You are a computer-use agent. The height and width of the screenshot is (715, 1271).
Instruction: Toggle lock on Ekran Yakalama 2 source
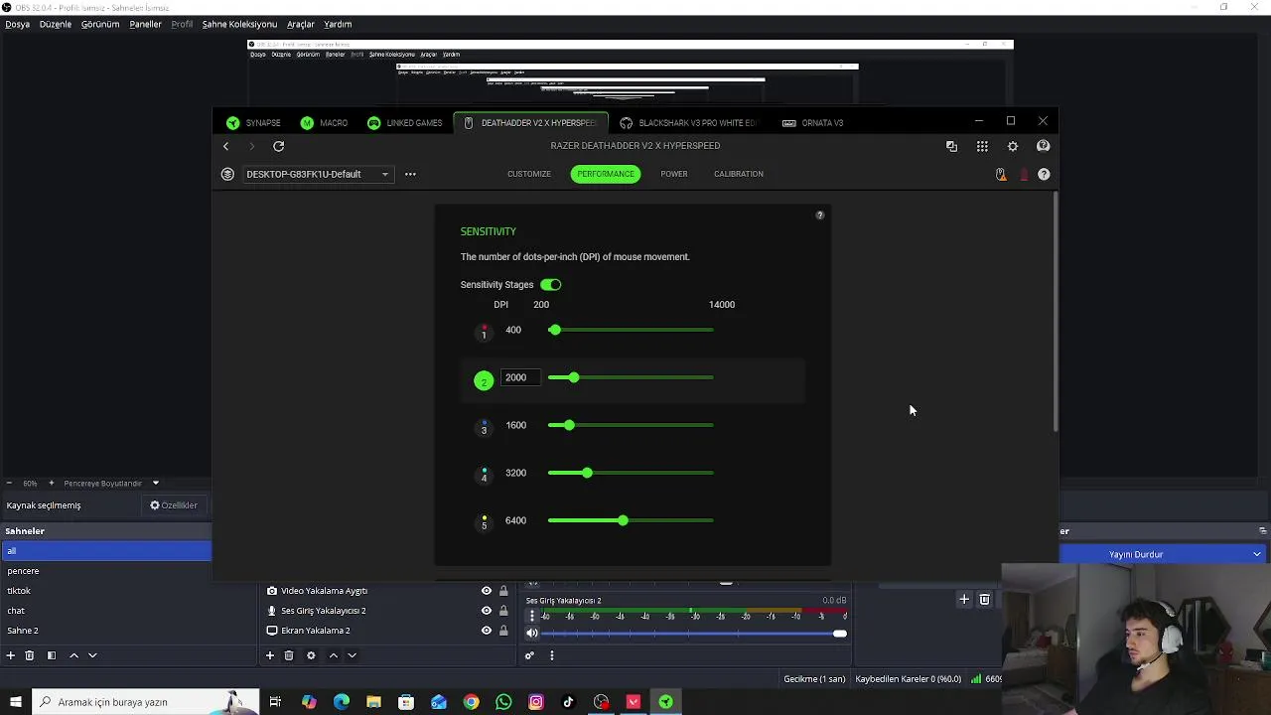503,631
